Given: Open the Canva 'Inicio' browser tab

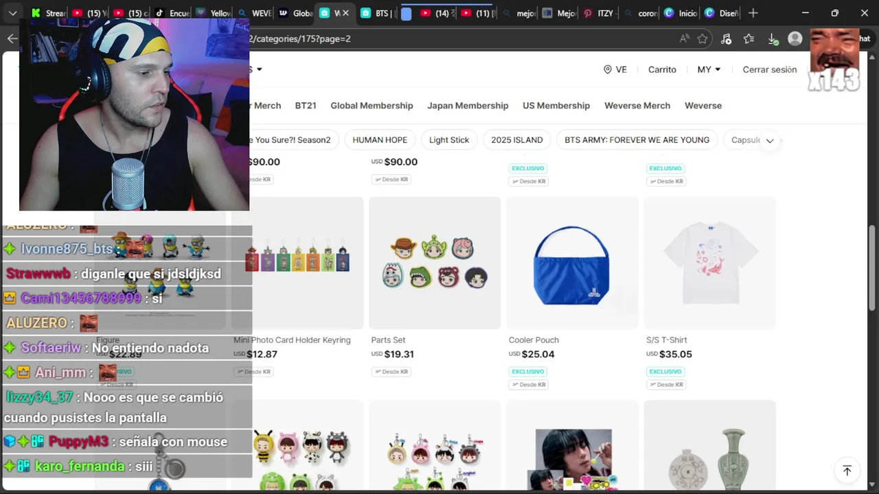Looking at the screenshot, I should tap(681, 13).
